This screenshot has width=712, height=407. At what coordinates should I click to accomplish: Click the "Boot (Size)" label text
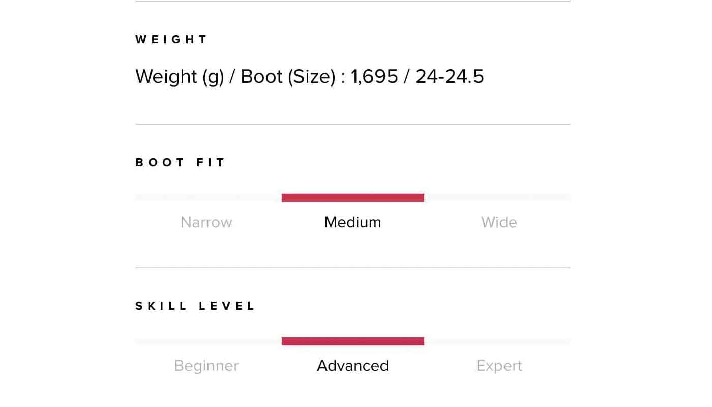[x=288, y=77]
